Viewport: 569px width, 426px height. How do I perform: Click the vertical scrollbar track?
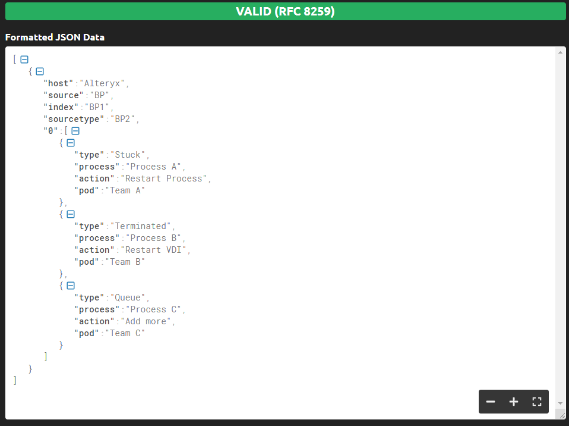pos(560,238)
